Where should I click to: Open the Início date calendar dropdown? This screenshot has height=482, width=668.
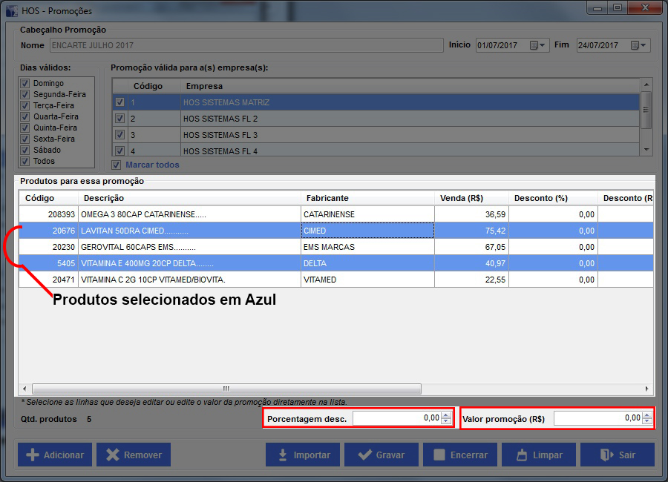point(537,45)
